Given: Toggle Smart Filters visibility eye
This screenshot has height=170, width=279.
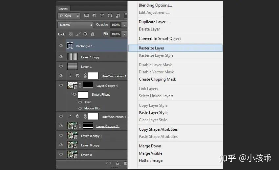Looking at the screenshot, I should pyautogui.click(x=75, y=94).
